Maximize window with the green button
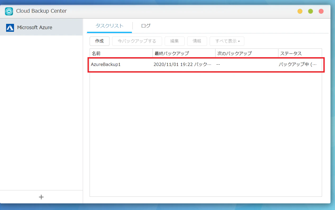 [x=310, y=11]
